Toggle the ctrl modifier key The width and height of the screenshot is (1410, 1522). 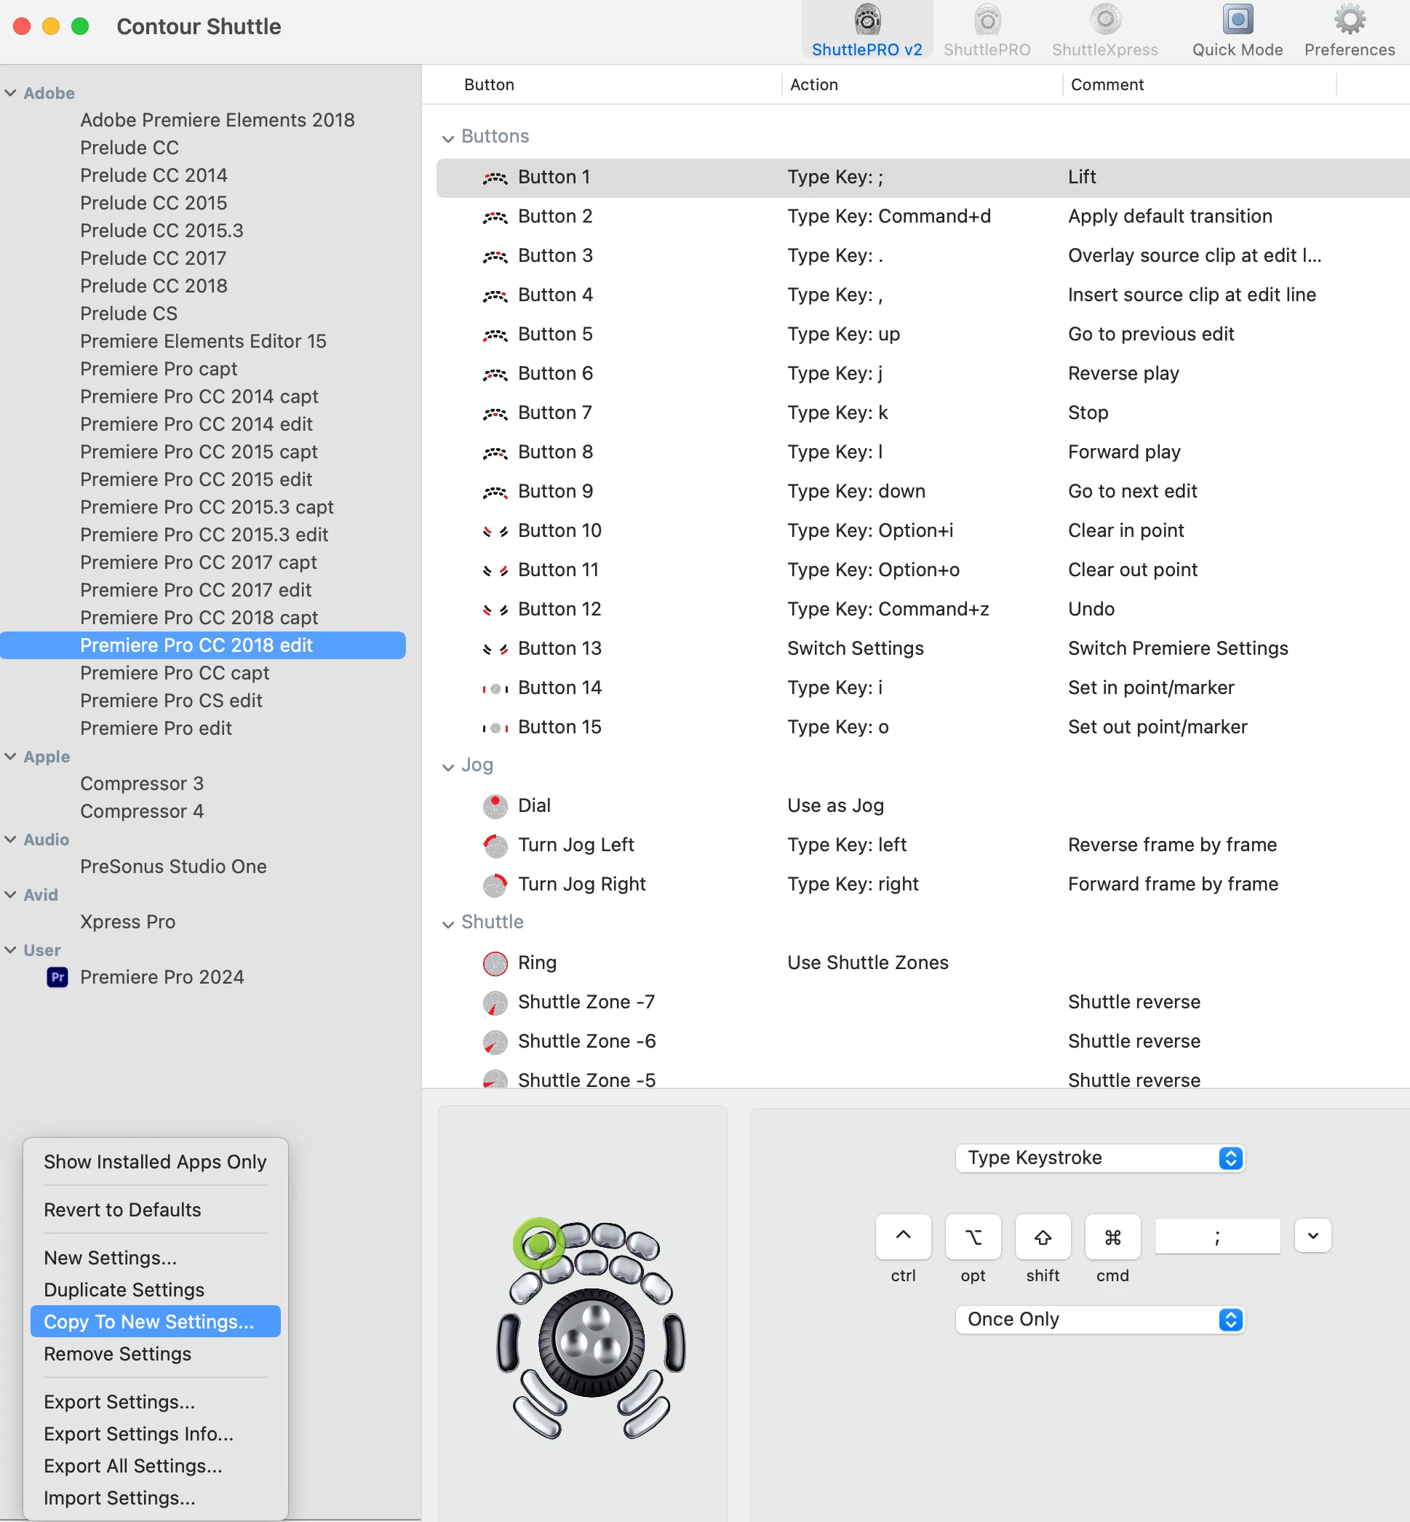(903, 1236)
